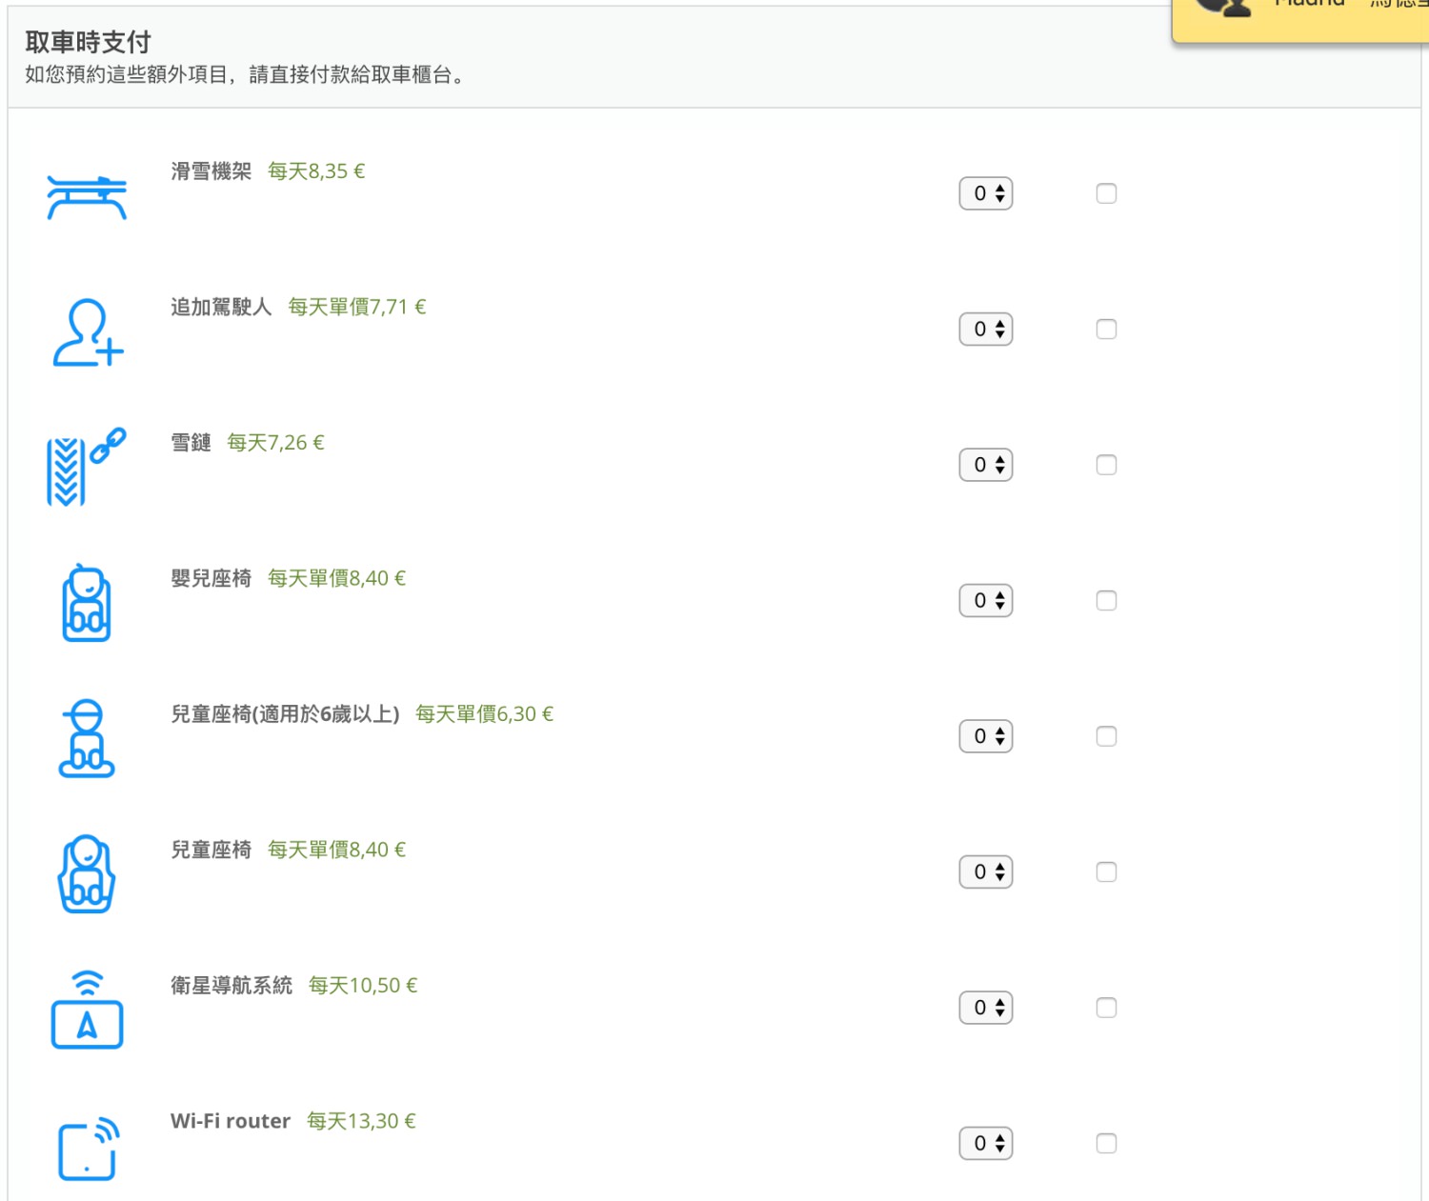Viewport: 1429px width, 1201px height.
Task: Click the Wi-Fi router icon
Action: coord(89,1149)
